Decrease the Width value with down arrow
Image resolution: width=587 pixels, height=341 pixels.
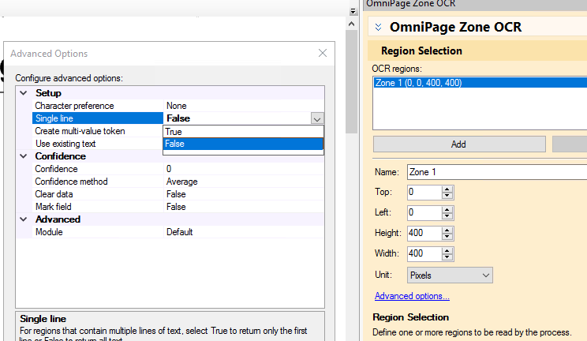(x=447, y=257)
